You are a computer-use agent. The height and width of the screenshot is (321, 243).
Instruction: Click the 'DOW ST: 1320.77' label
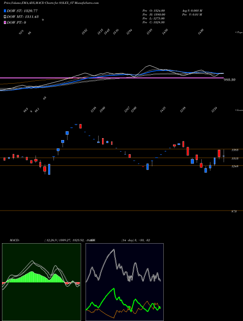coord(22,11)
